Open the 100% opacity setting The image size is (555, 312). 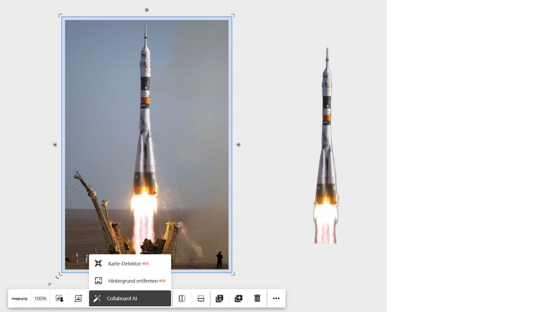click(x=40, y=298)
